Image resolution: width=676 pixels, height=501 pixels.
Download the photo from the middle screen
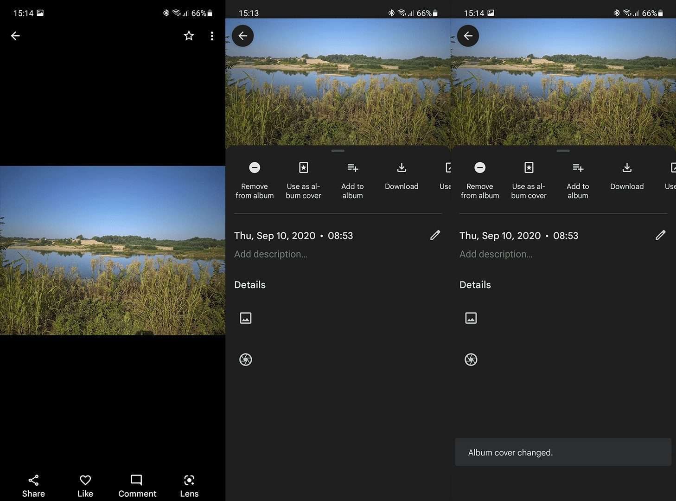tap(402, 176)
